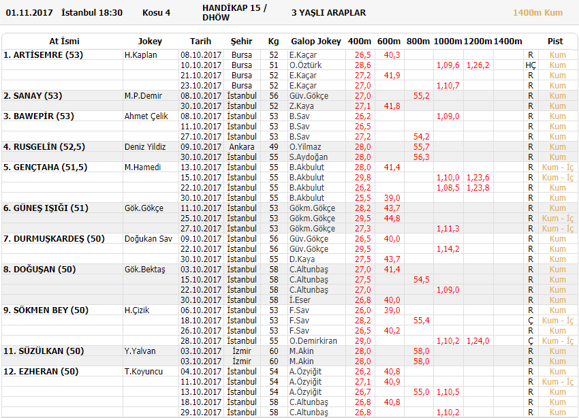Click the horse name EZHERAN (50)
579x418 pixels.
(x=41, y=372)
